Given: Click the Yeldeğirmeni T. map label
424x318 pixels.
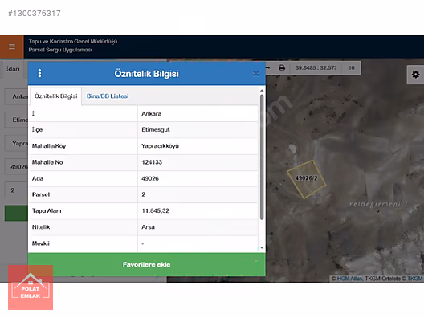Looking at the screenshot, I should 379,204.
